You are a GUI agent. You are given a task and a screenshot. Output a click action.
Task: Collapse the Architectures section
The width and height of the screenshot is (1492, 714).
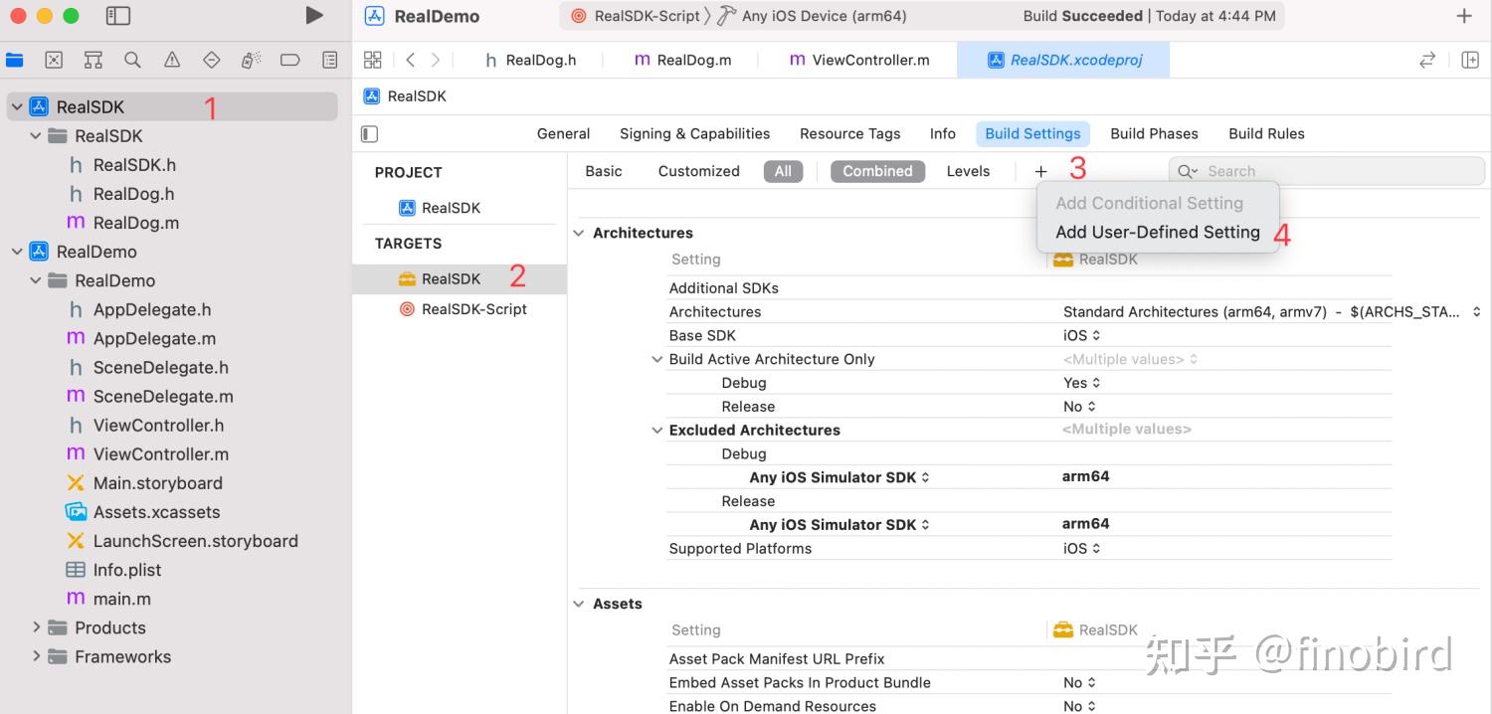click(x=579, y=233)
